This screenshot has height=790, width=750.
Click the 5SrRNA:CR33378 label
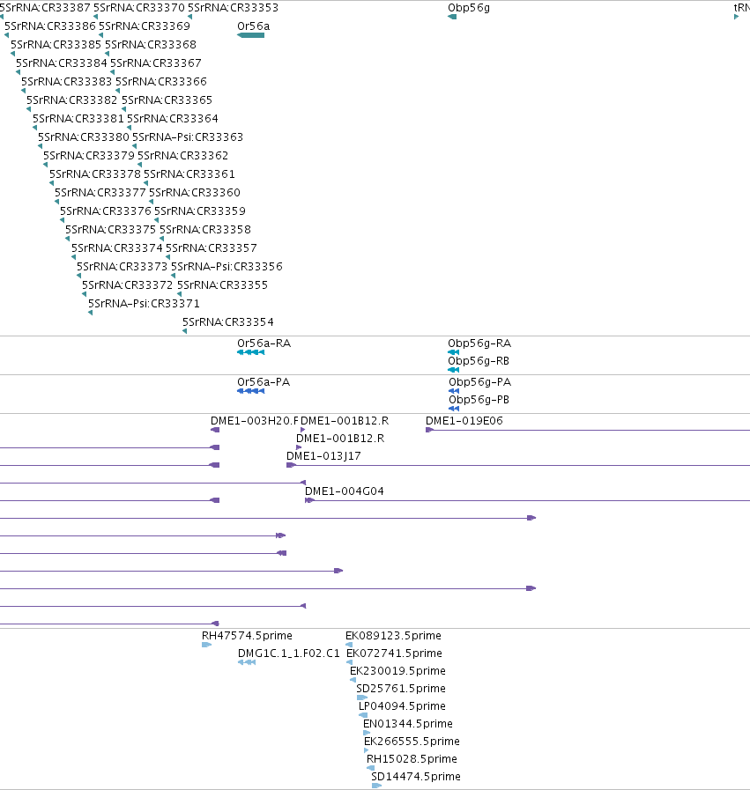click(95, 174)
